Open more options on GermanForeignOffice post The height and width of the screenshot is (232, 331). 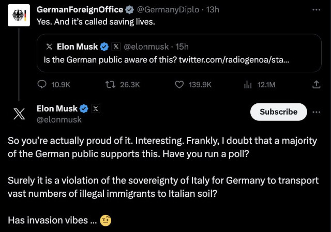coord(316,10)
